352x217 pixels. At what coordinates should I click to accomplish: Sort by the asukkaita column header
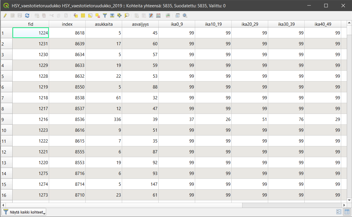tap(103, 24)
